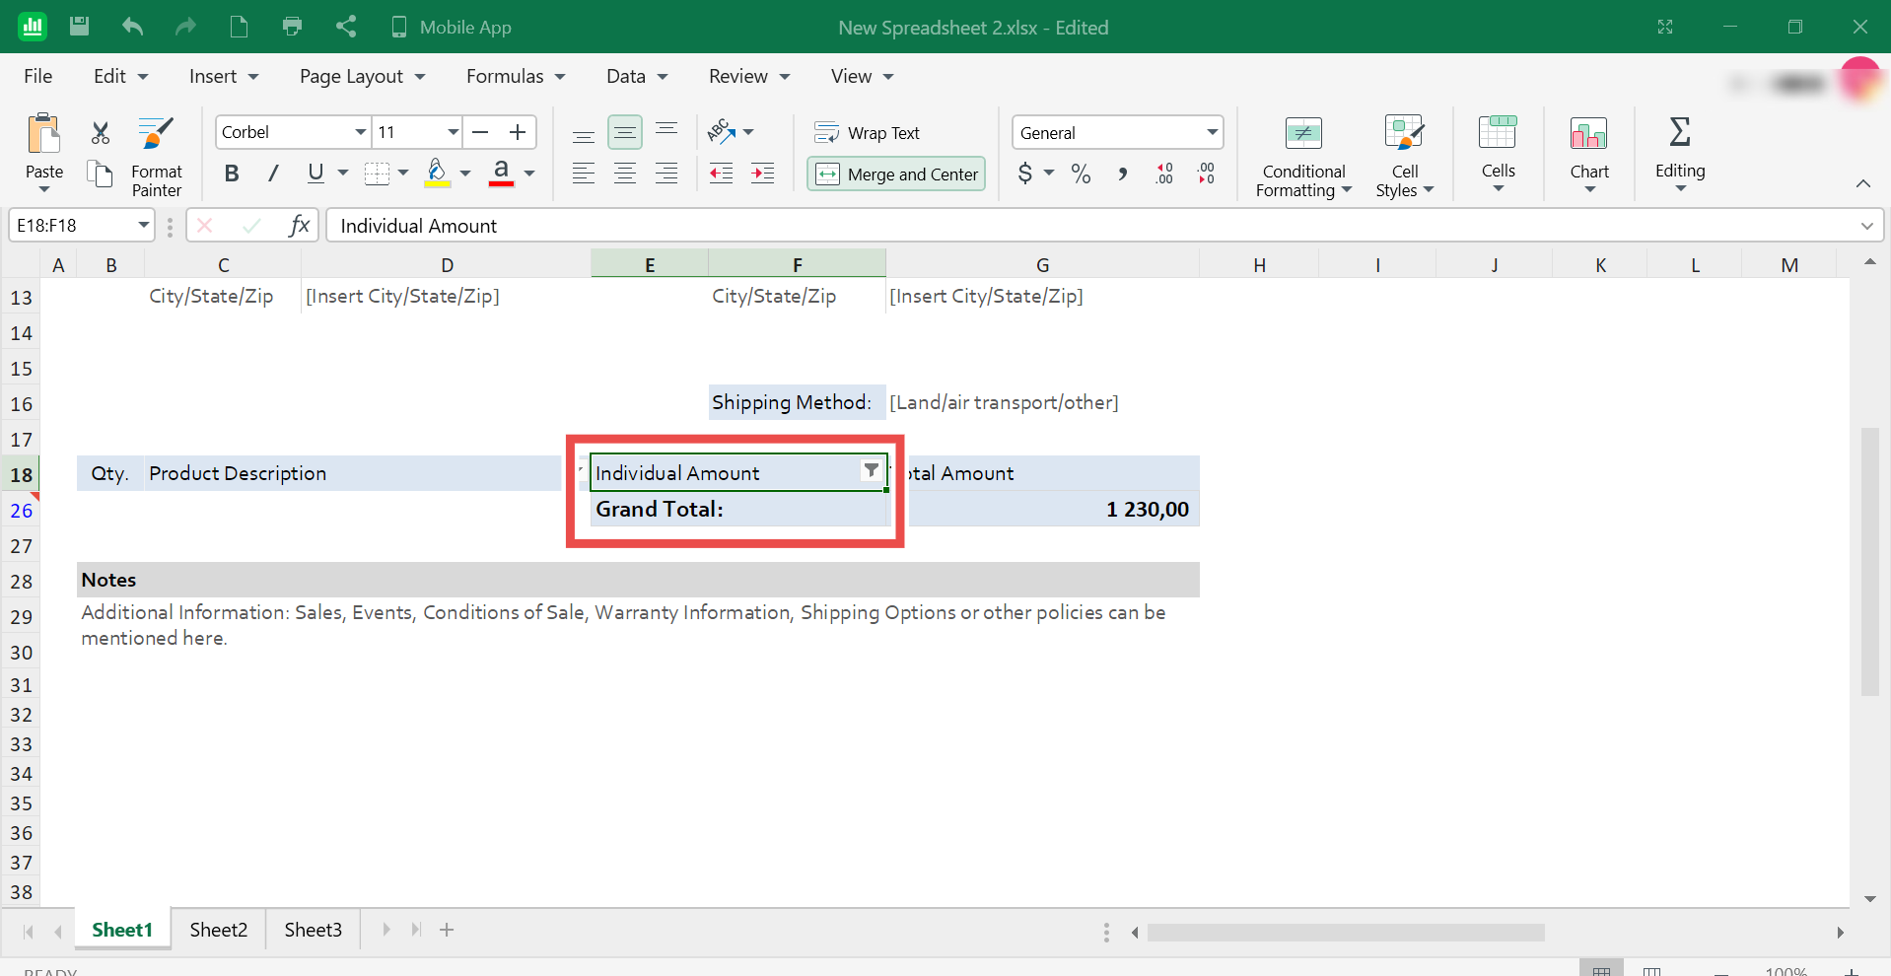The image size is (1891, 976).
Task: Open filter dropdown on Individual Amount
Action: (872, 470)
